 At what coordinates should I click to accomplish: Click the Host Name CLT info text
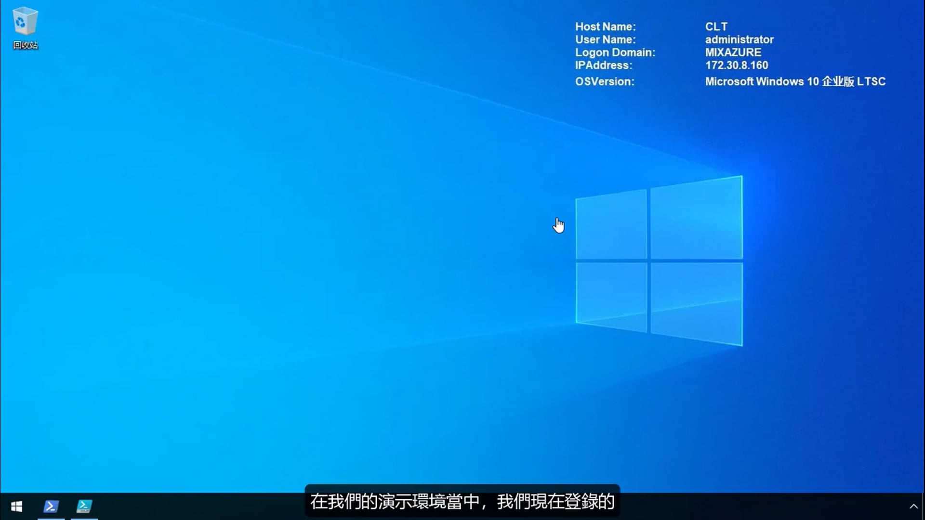716,26
